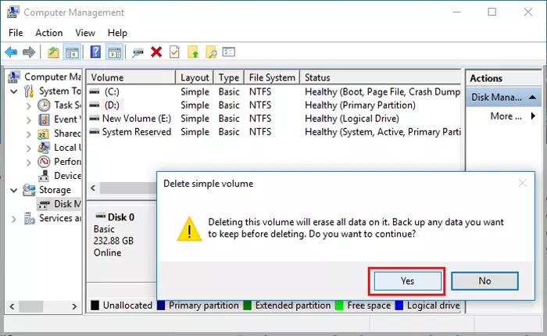Click the Services and Applications icon
Image resolution: width=547 pixels, height=336 pixels.
tap(30, 219)
